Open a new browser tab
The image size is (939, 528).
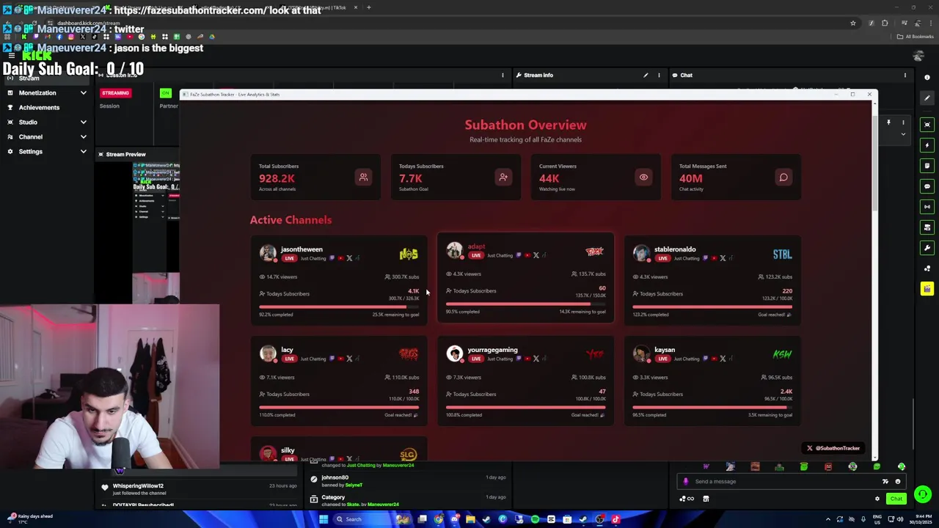[368, 7]
